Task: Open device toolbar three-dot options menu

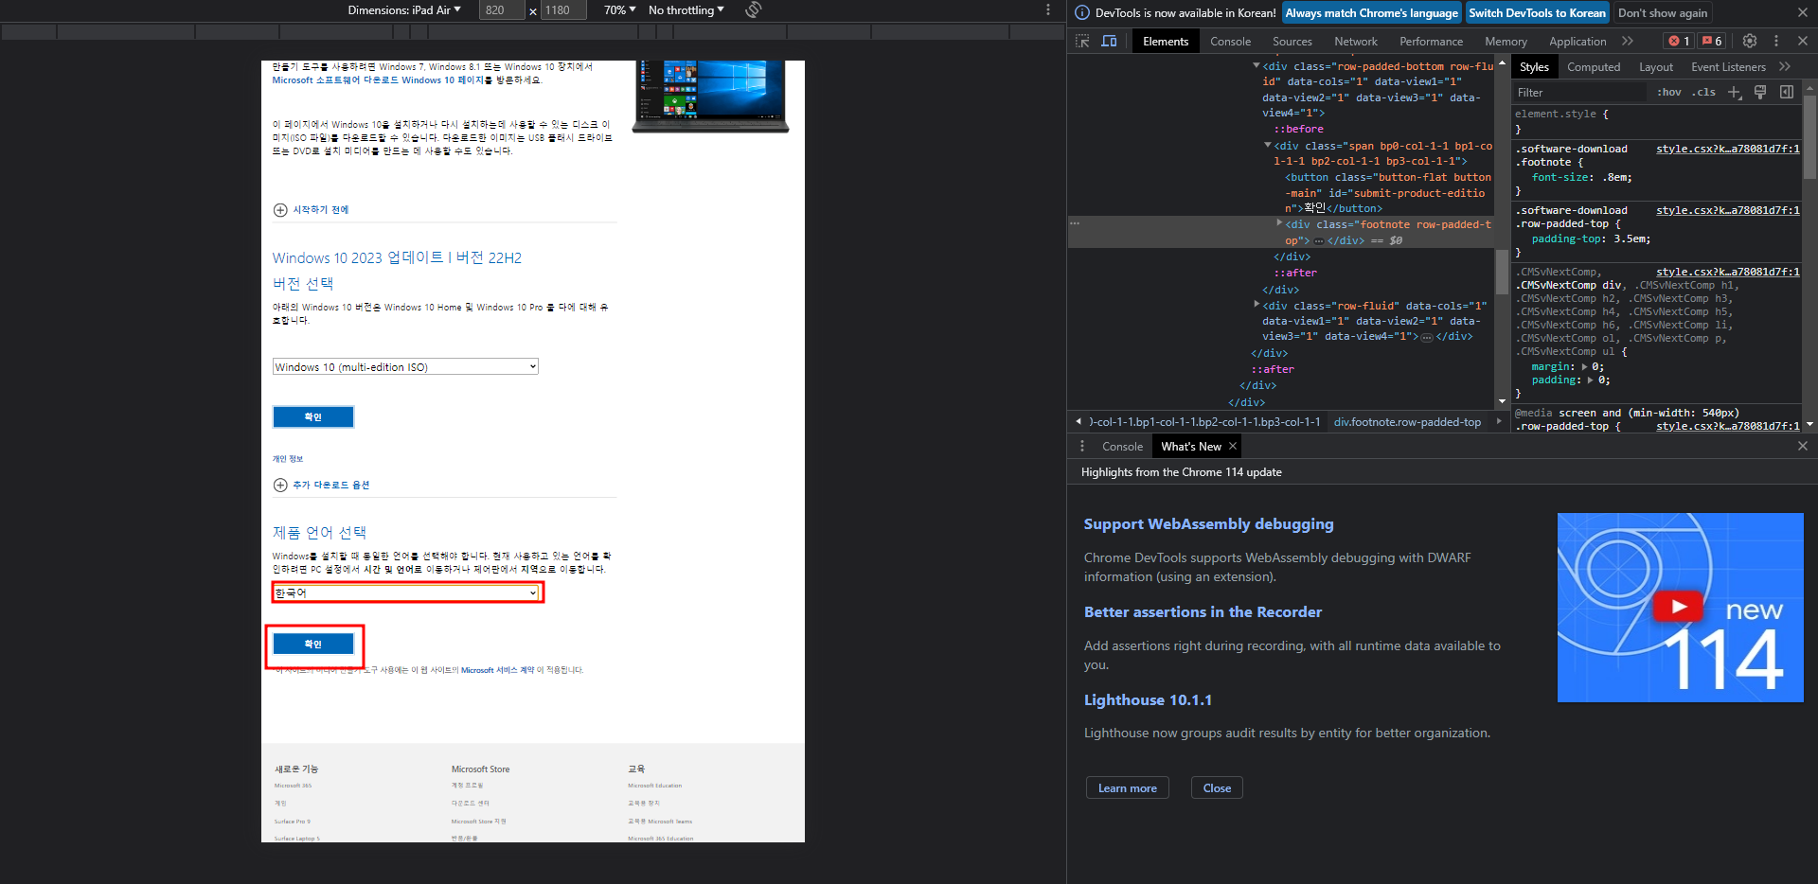Action: click(x=1047, y=9)
